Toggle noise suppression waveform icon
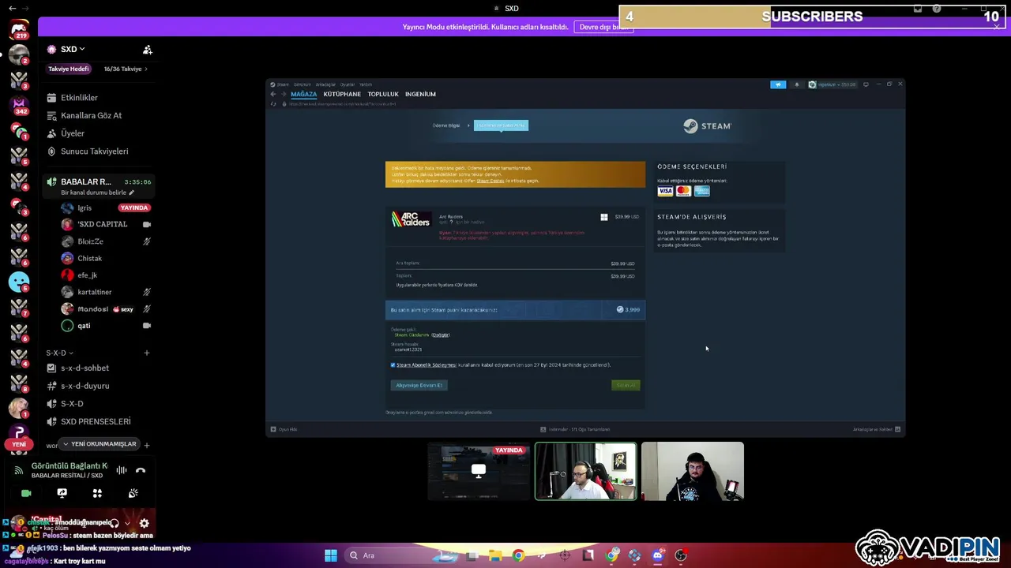This screenshot has width=1011, height=568. tap(122, 471)
